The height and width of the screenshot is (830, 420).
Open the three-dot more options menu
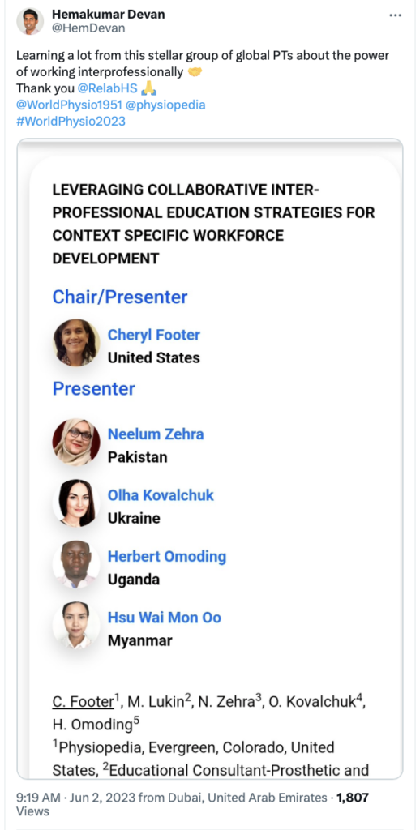[395, 15]
